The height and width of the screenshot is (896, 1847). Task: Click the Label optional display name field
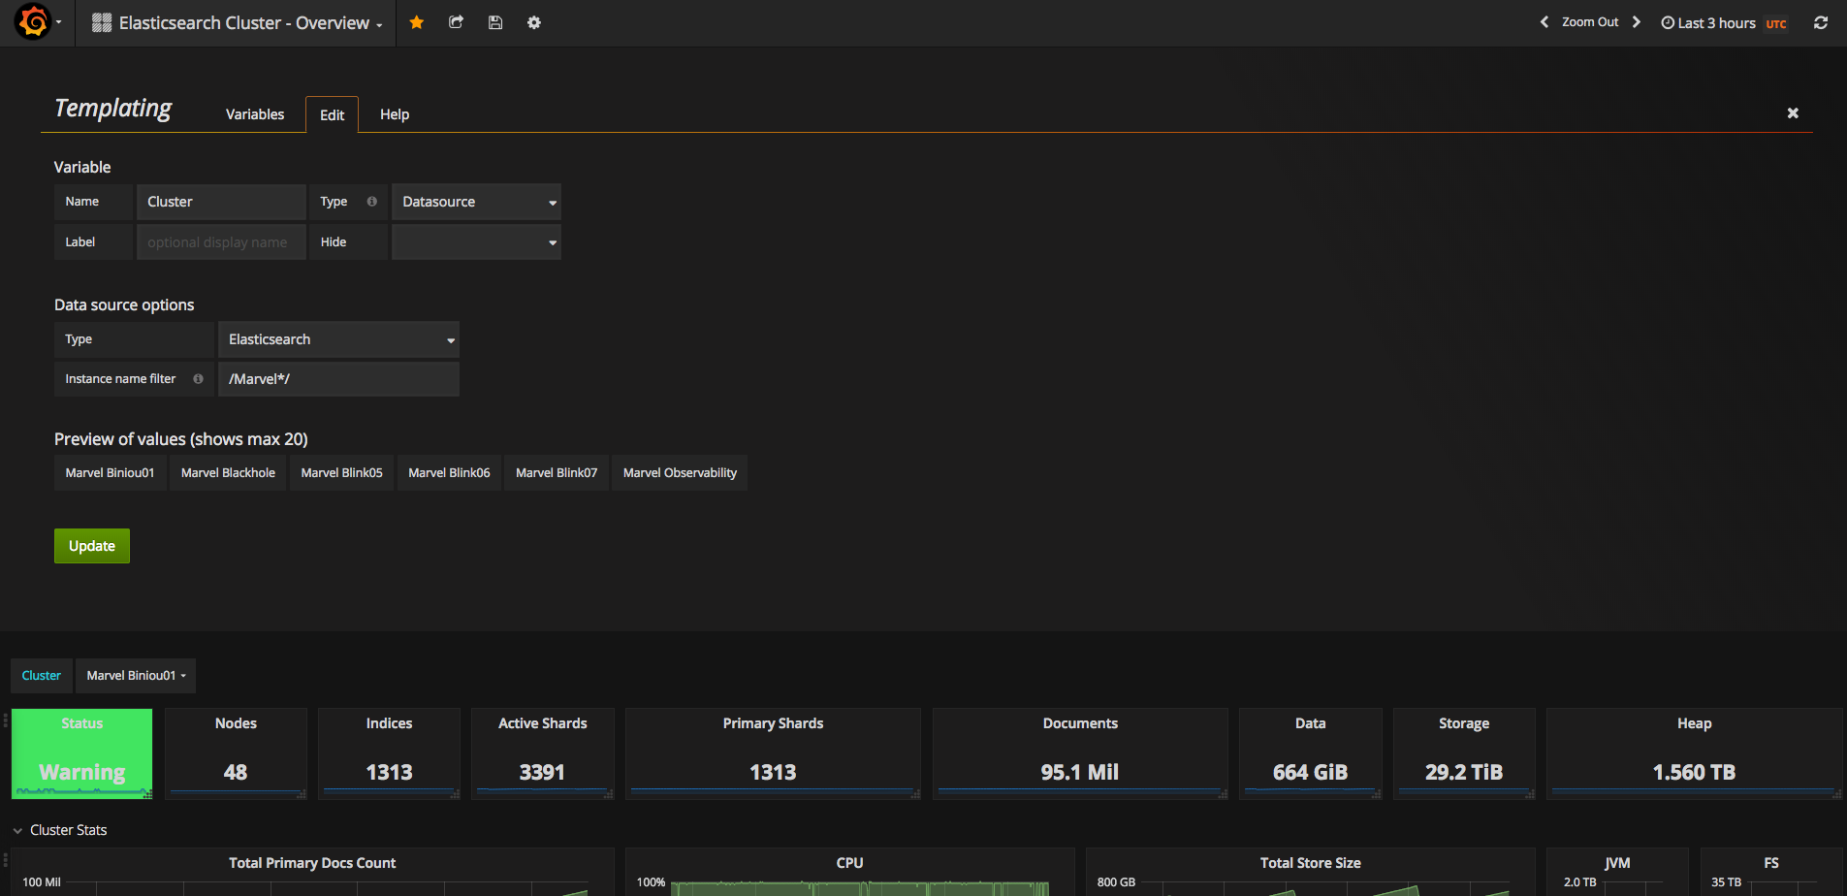click(221, 242)
